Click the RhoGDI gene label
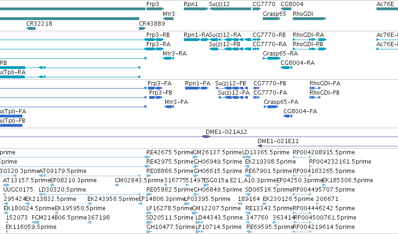Viewport: 398px width, 234px height. (303, 14)
